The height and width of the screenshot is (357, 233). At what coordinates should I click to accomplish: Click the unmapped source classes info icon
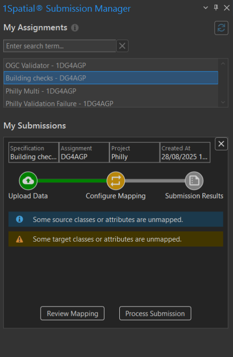click(20, 219)
